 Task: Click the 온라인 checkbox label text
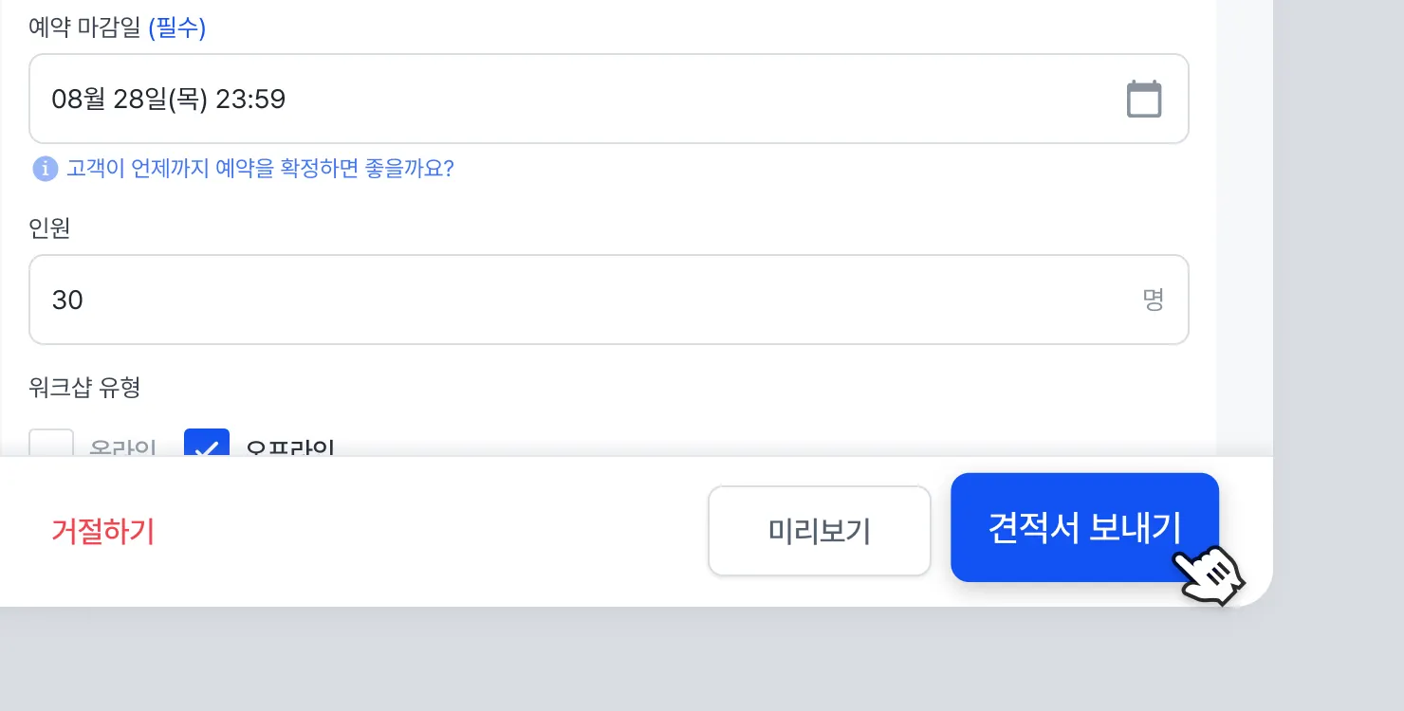click(122, 447)
